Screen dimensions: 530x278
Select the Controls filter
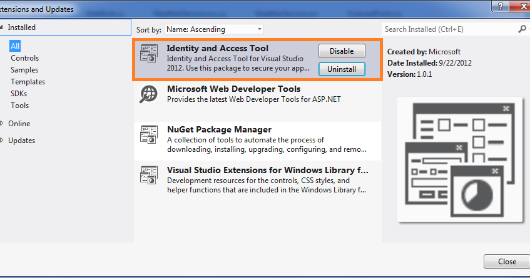click(x=24, y=58)
